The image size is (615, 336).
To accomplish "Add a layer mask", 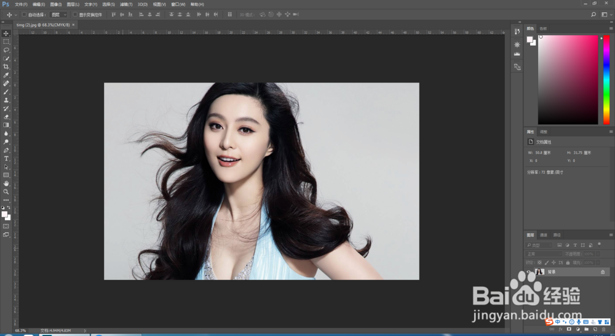I will [569, 329].
